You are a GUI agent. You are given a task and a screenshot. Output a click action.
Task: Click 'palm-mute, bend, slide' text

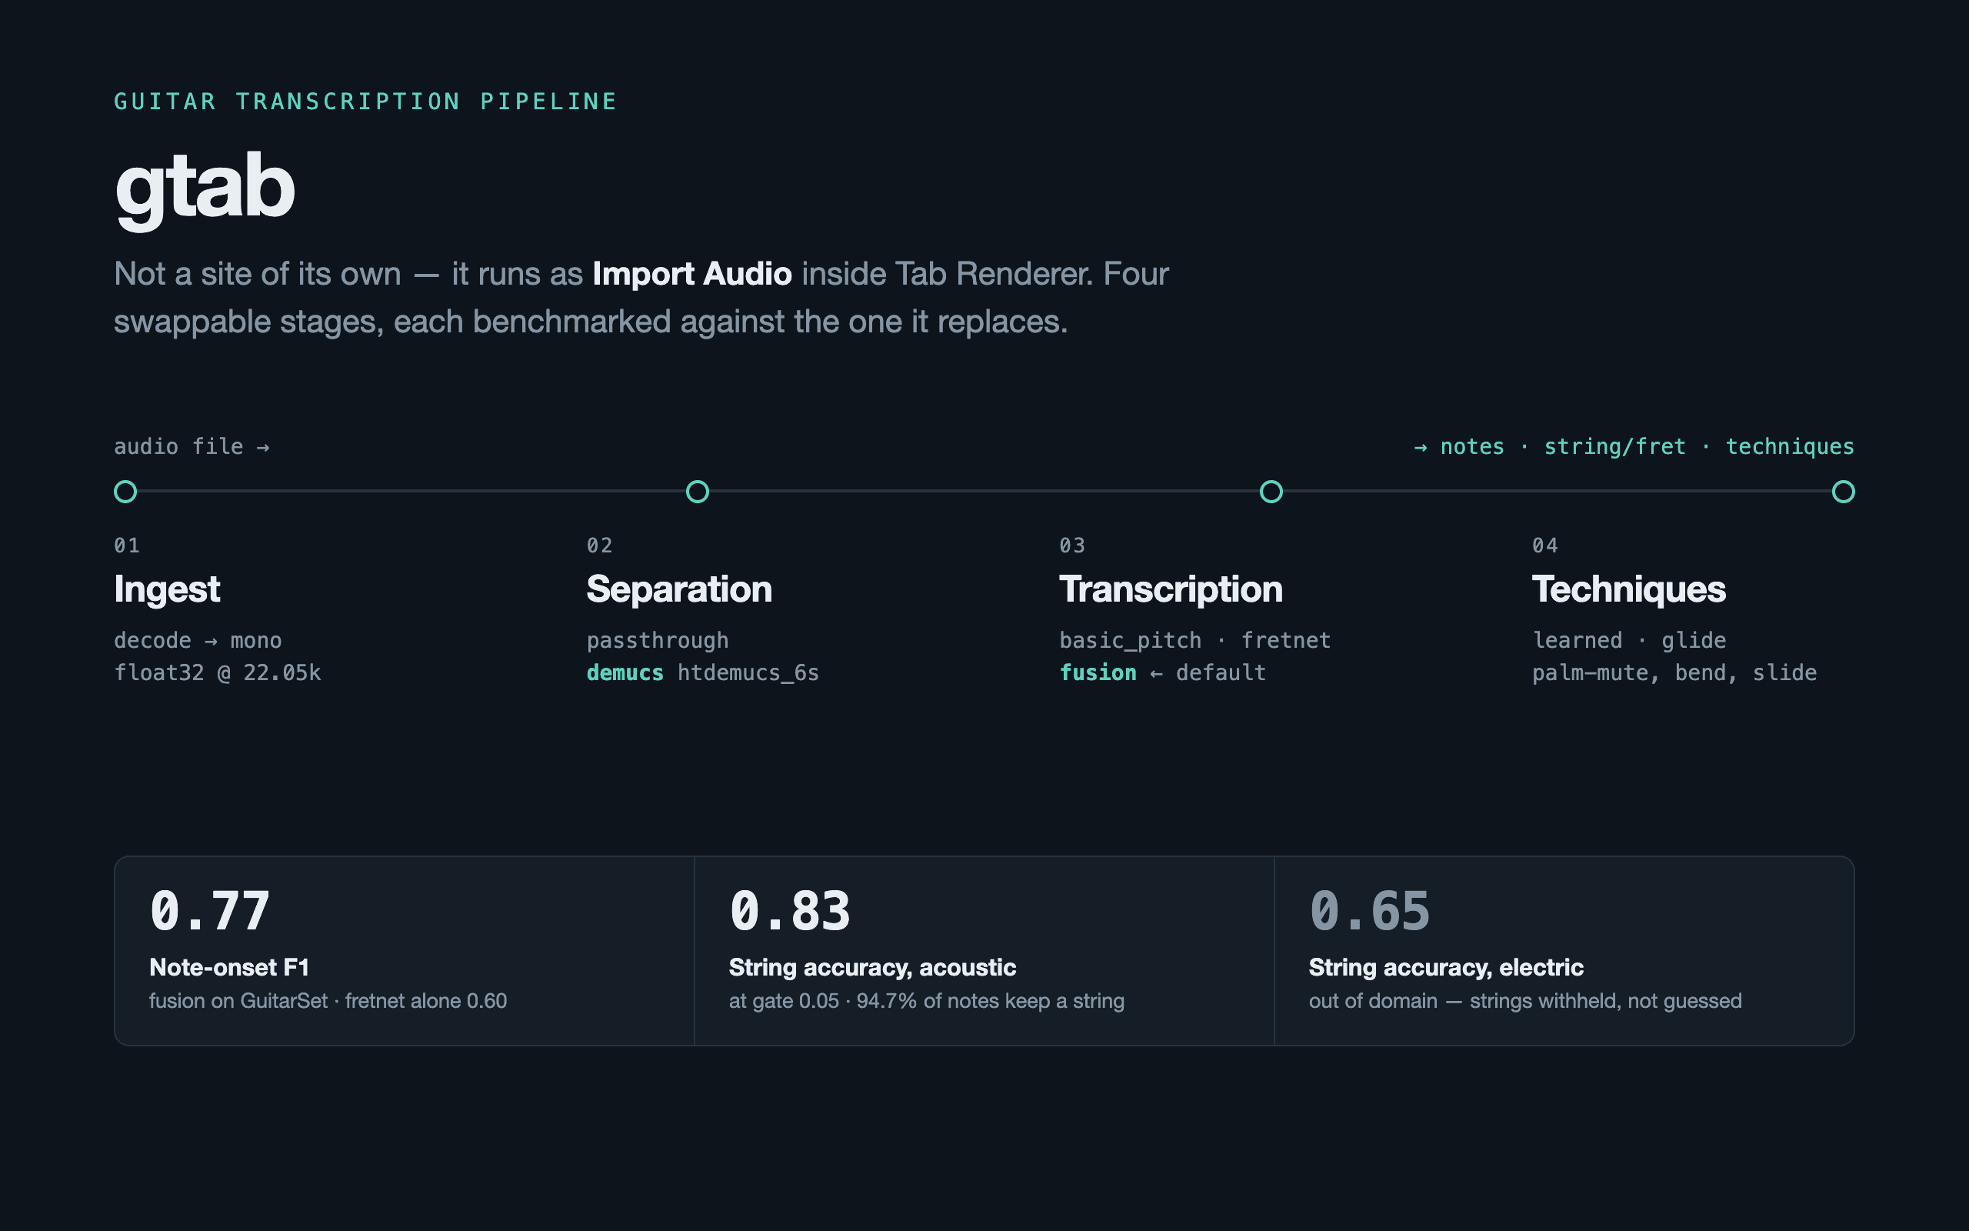(1674, 672)
